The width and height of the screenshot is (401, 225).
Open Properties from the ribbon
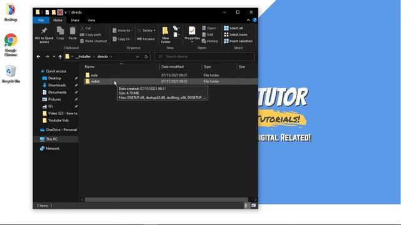[x=192, y=34]
